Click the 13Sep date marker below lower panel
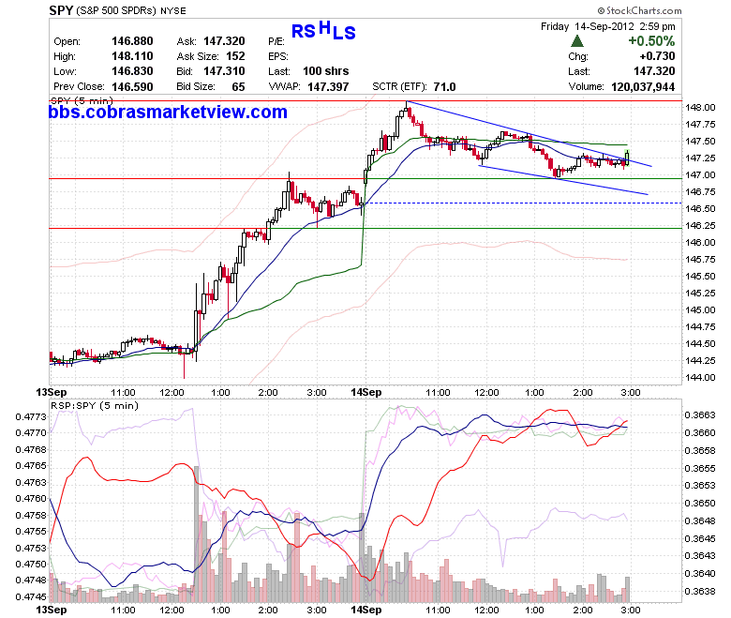This screenshot has height=618, width=731. 52,610
